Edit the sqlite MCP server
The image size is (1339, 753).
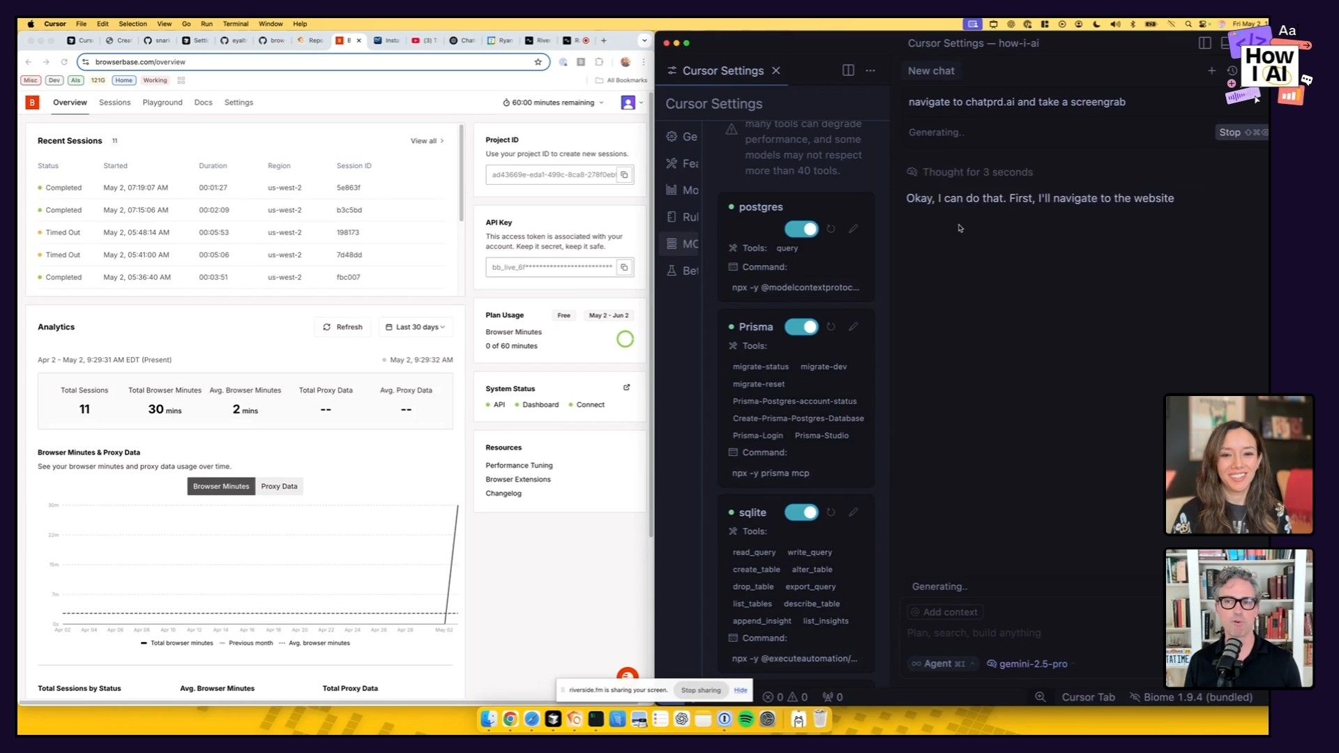(853, 512)
